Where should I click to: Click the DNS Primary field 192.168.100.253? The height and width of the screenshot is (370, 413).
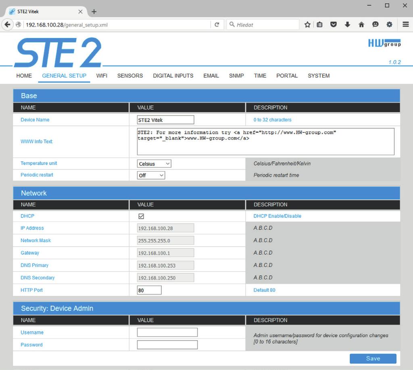tap(165, 265)
